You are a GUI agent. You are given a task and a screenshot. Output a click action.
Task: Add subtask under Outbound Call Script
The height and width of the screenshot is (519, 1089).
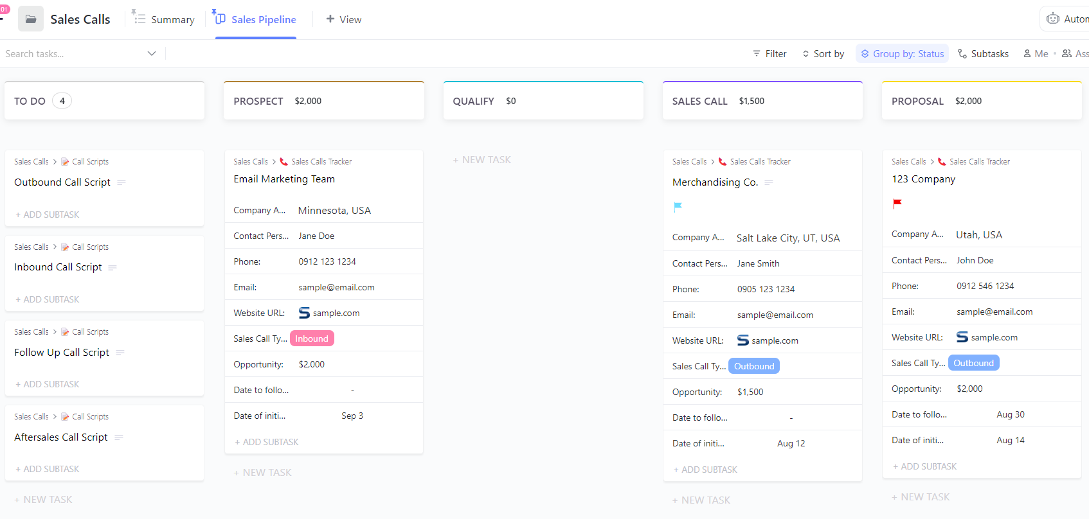pos(47,215)
